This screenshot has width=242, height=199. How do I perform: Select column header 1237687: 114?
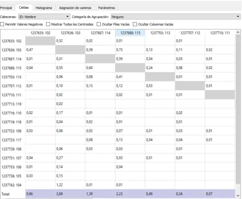click(x=100, y=33)
